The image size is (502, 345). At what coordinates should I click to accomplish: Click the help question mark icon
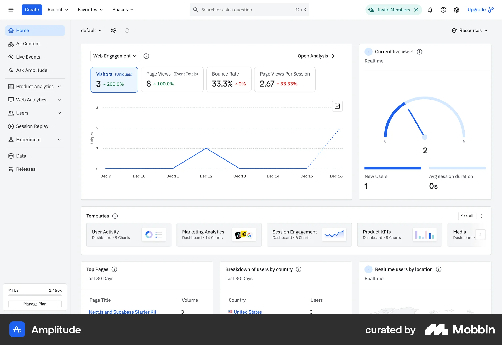443,10
